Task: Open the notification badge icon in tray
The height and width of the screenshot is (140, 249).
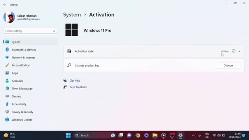Action: pos(244,135)
